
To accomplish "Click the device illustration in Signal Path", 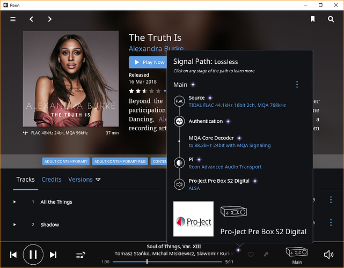I will 233,211.
